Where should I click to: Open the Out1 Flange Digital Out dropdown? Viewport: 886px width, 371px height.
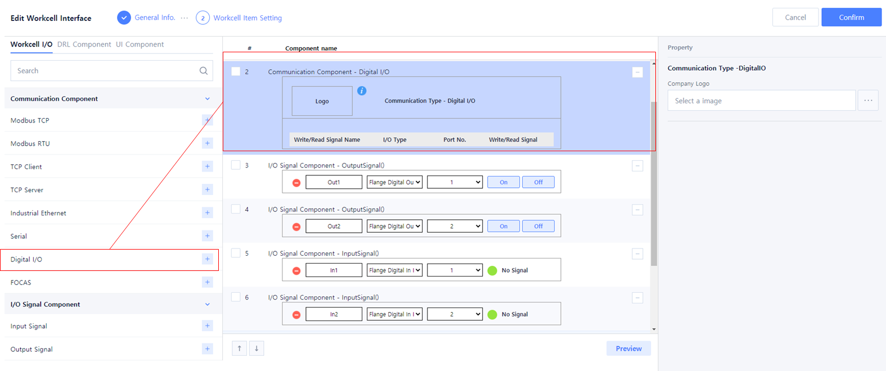394,182
